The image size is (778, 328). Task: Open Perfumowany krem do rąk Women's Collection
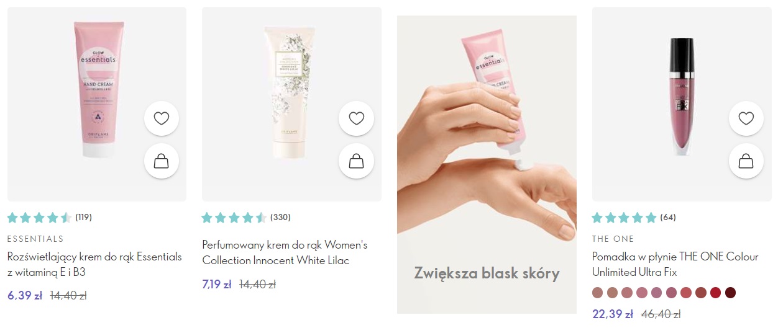285,252
